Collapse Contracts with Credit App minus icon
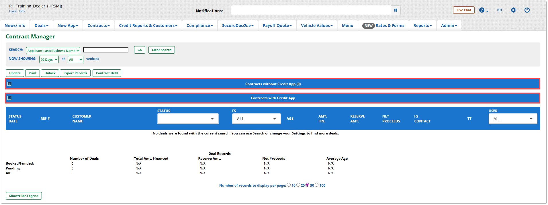The image size is (548, 205). click(x=9, y=98)
